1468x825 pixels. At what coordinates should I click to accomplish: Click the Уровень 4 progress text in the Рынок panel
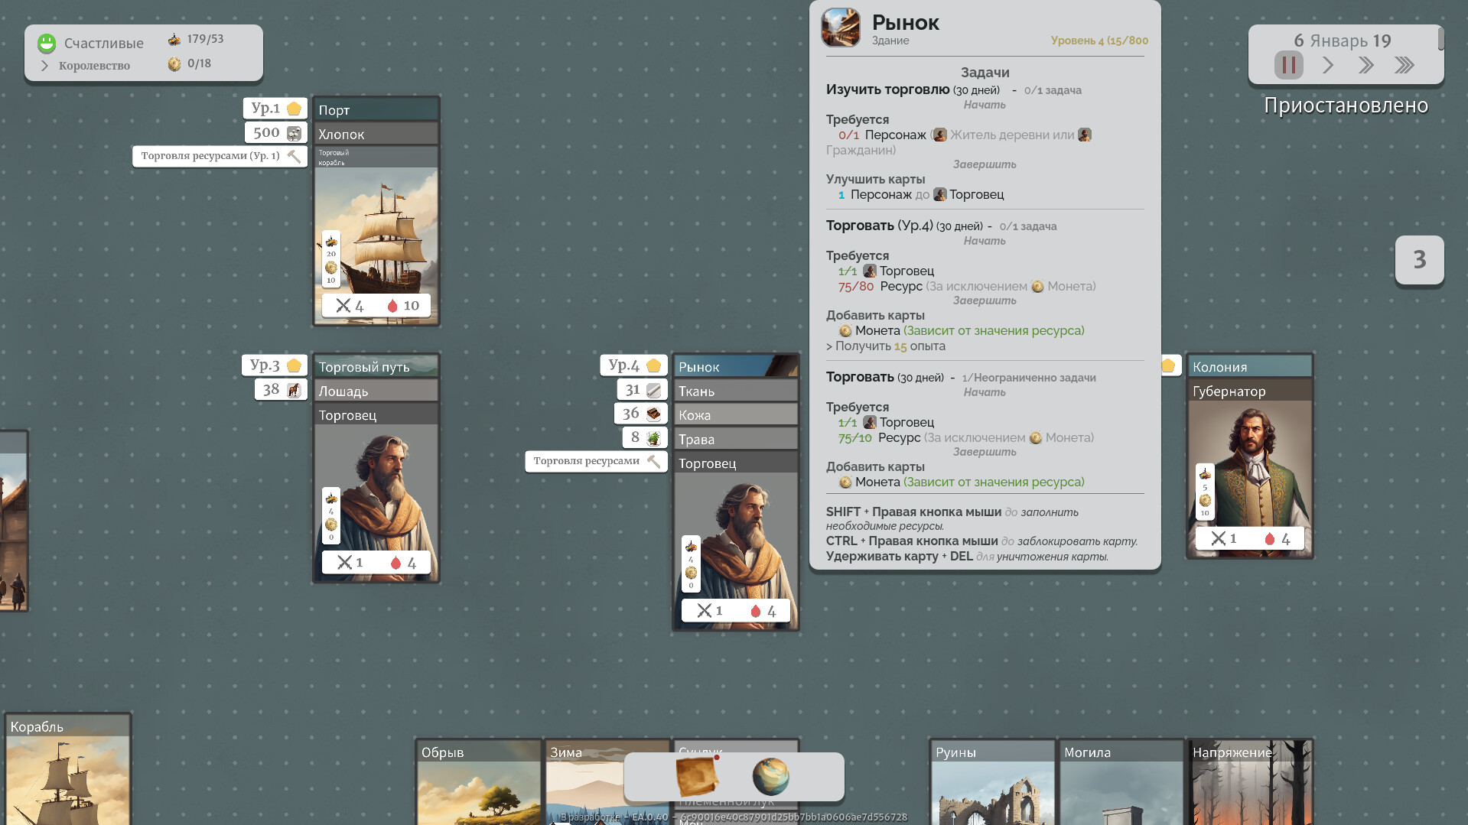coord(1099,41)
